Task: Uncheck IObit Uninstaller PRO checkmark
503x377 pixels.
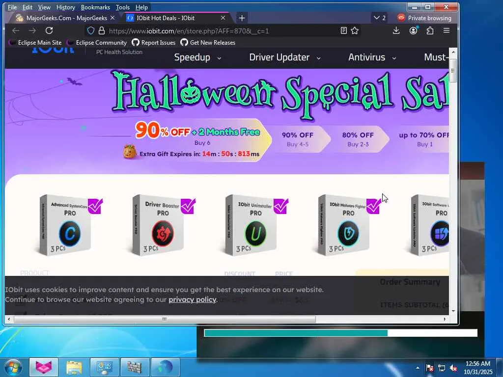Action: pos(280,206)
